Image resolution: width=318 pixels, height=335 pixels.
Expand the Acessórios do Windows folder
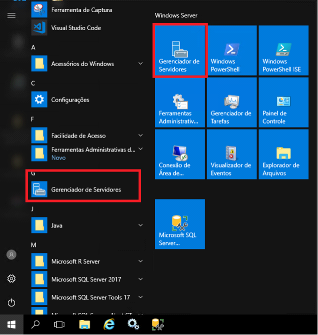pyautogui.click(x=141, y=63)
